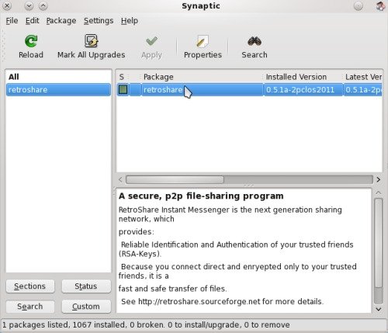This screenshot has width=388, height=333.
Task: Click the latest version cell of retroshare
Action: pyautogui.click(x=363, y=89)
